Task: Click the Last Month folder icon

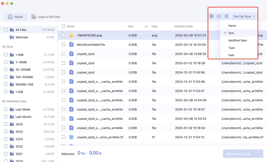Action: tap(12, 117)
